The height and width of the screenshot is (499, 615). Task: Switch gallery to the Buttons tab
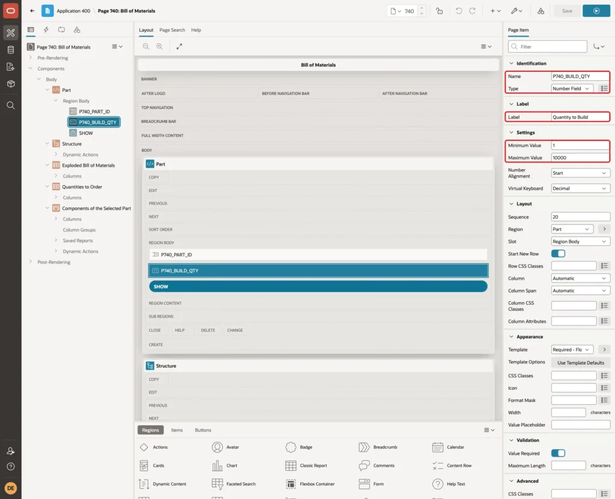point(203,430)
